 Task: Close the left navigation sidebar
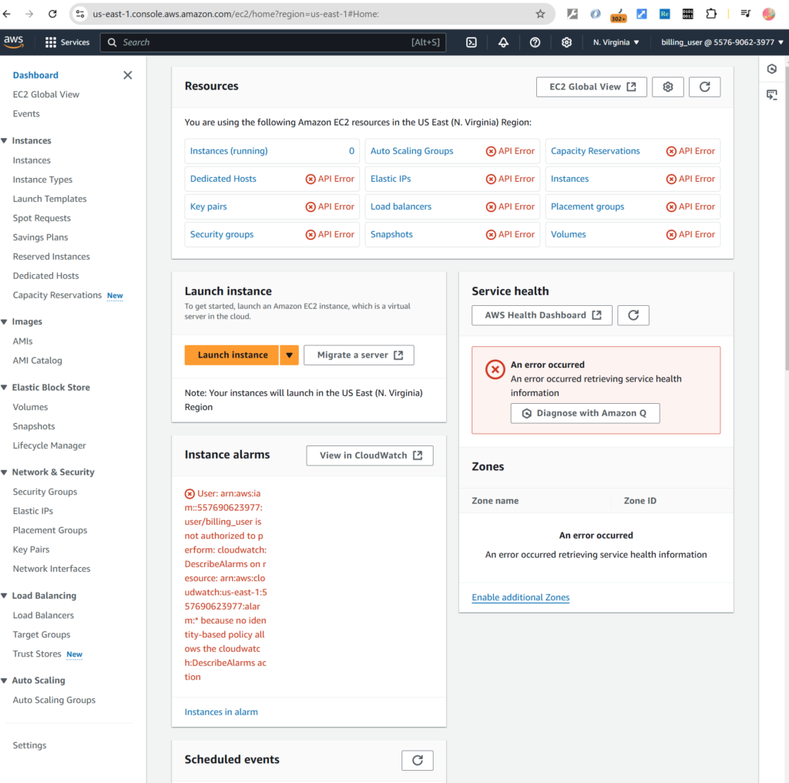(128, 76)
